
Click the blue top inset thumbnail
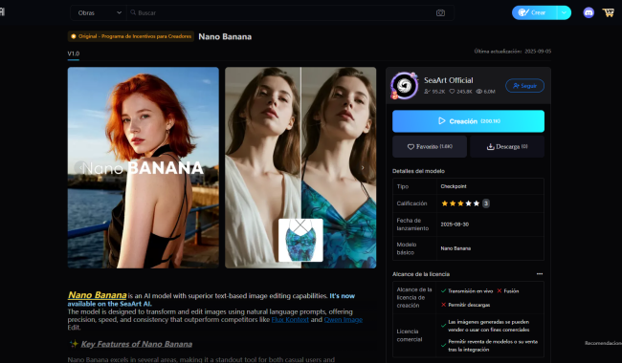coord(300,241)
